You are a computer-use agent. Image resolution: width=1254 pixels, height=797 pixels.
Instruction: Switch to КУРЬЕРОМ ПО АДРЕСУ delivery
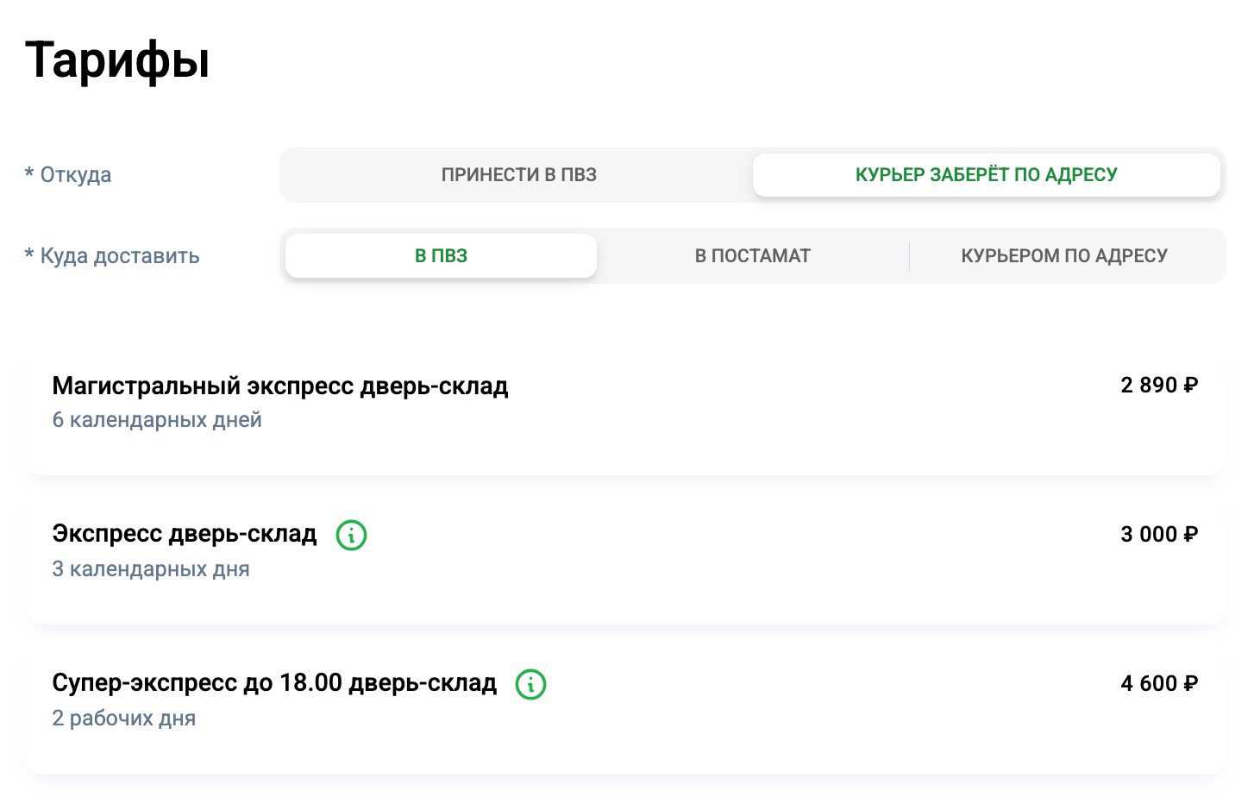point(1063,256)
